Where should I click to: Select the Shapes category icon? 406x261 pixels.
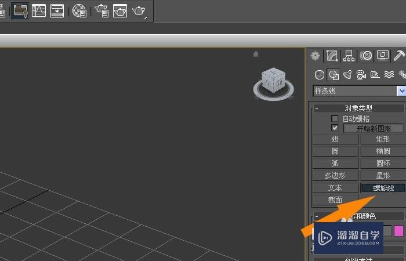click(333, 75)
